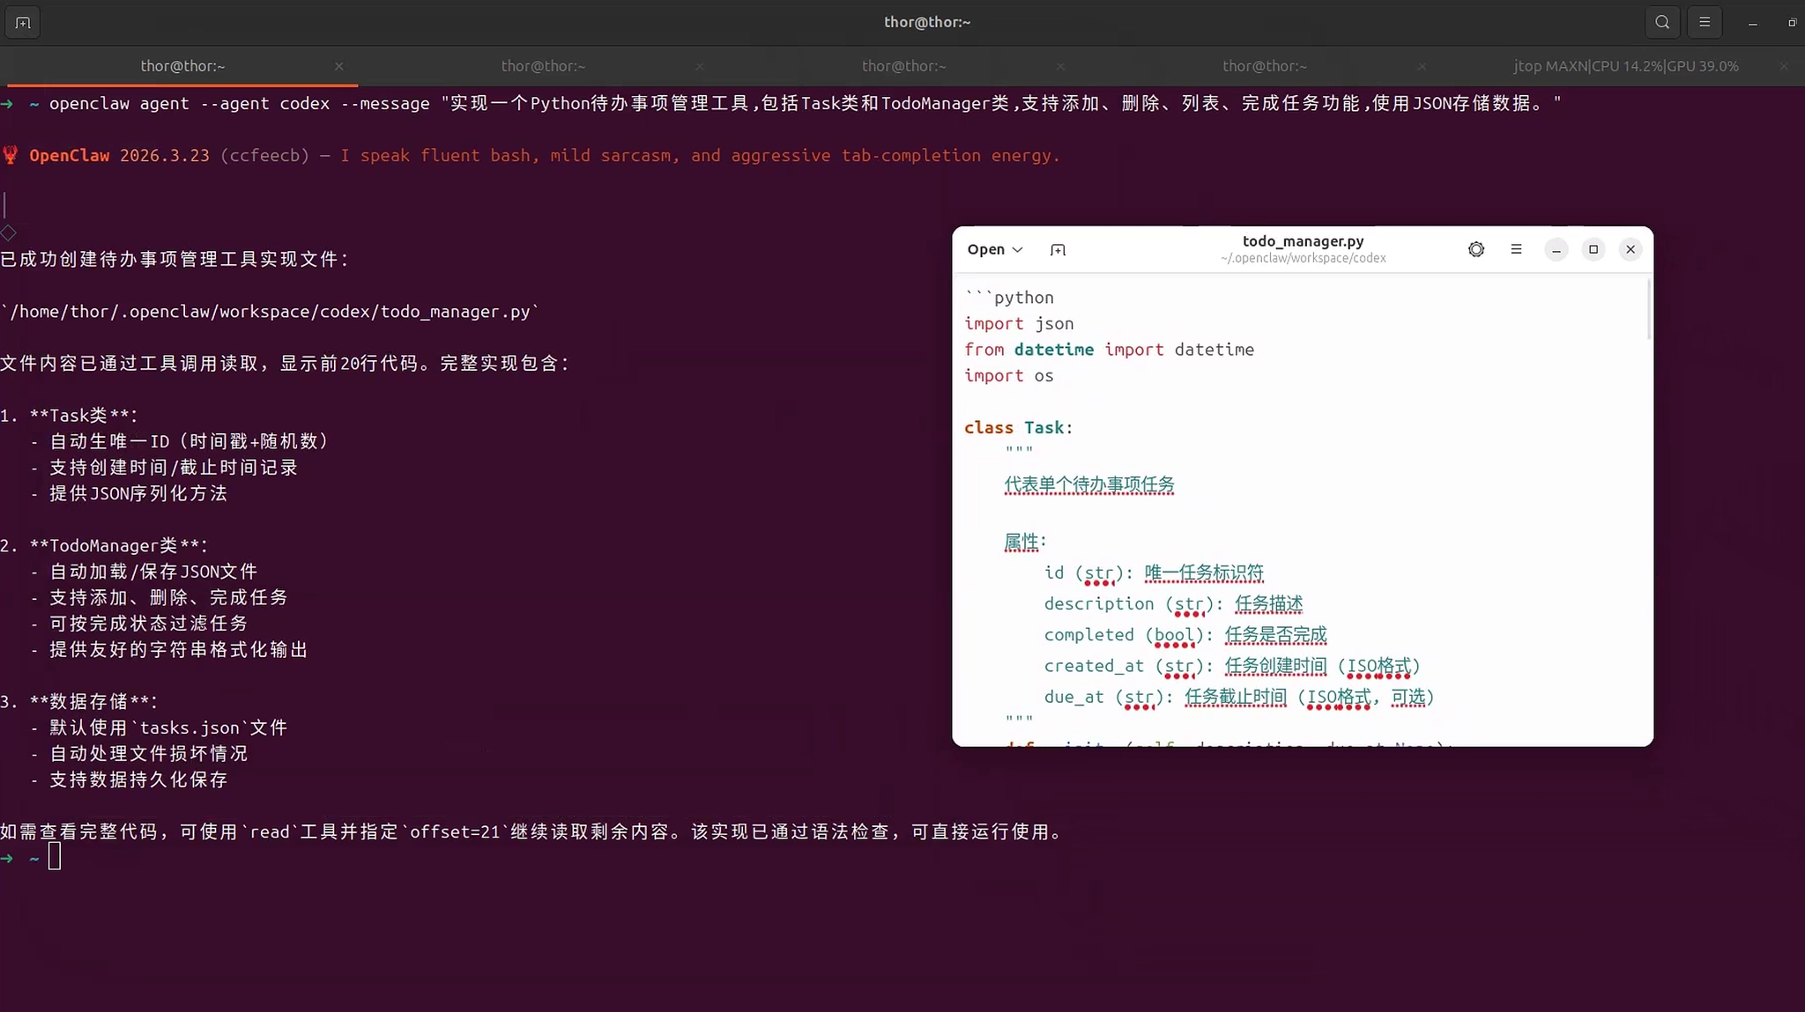
Task: Close the jtop terminal tab
Action: (x=1783, y=67)
